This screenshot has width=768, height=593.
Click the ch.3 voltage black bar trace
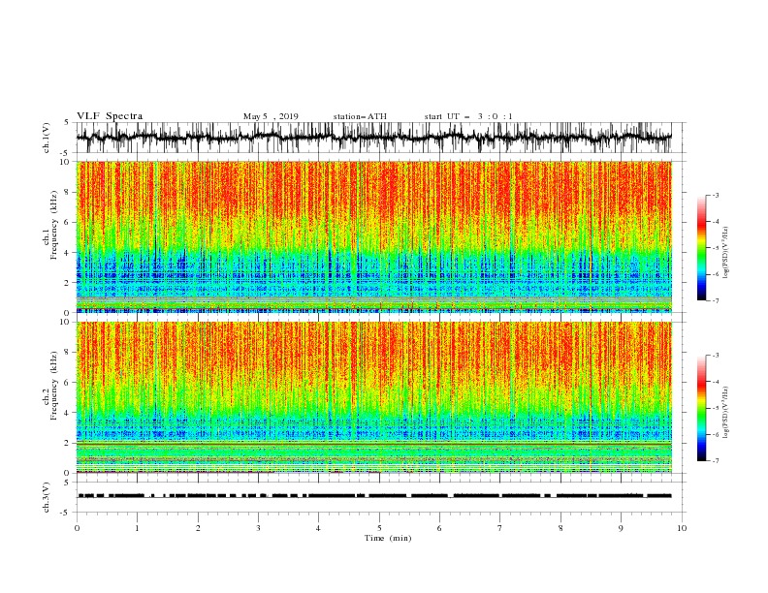pyautogui.click(x=373, y=496)
